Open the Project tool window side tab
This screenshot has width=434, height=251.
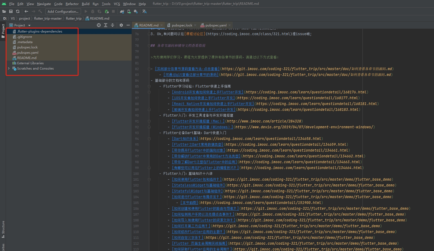(3, 31)
